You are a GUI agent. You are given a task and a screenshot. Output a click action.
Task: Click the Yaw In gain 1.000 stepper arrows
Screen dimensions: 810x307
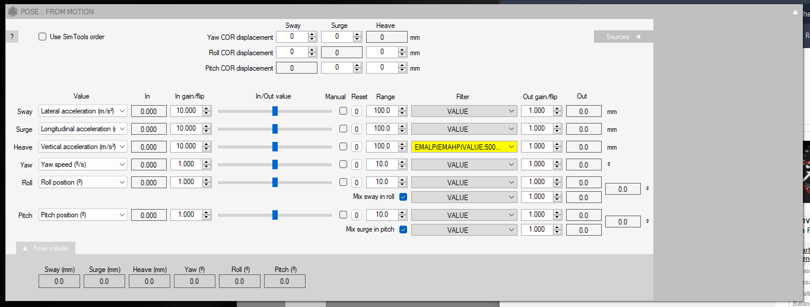(x=206, y=164)
